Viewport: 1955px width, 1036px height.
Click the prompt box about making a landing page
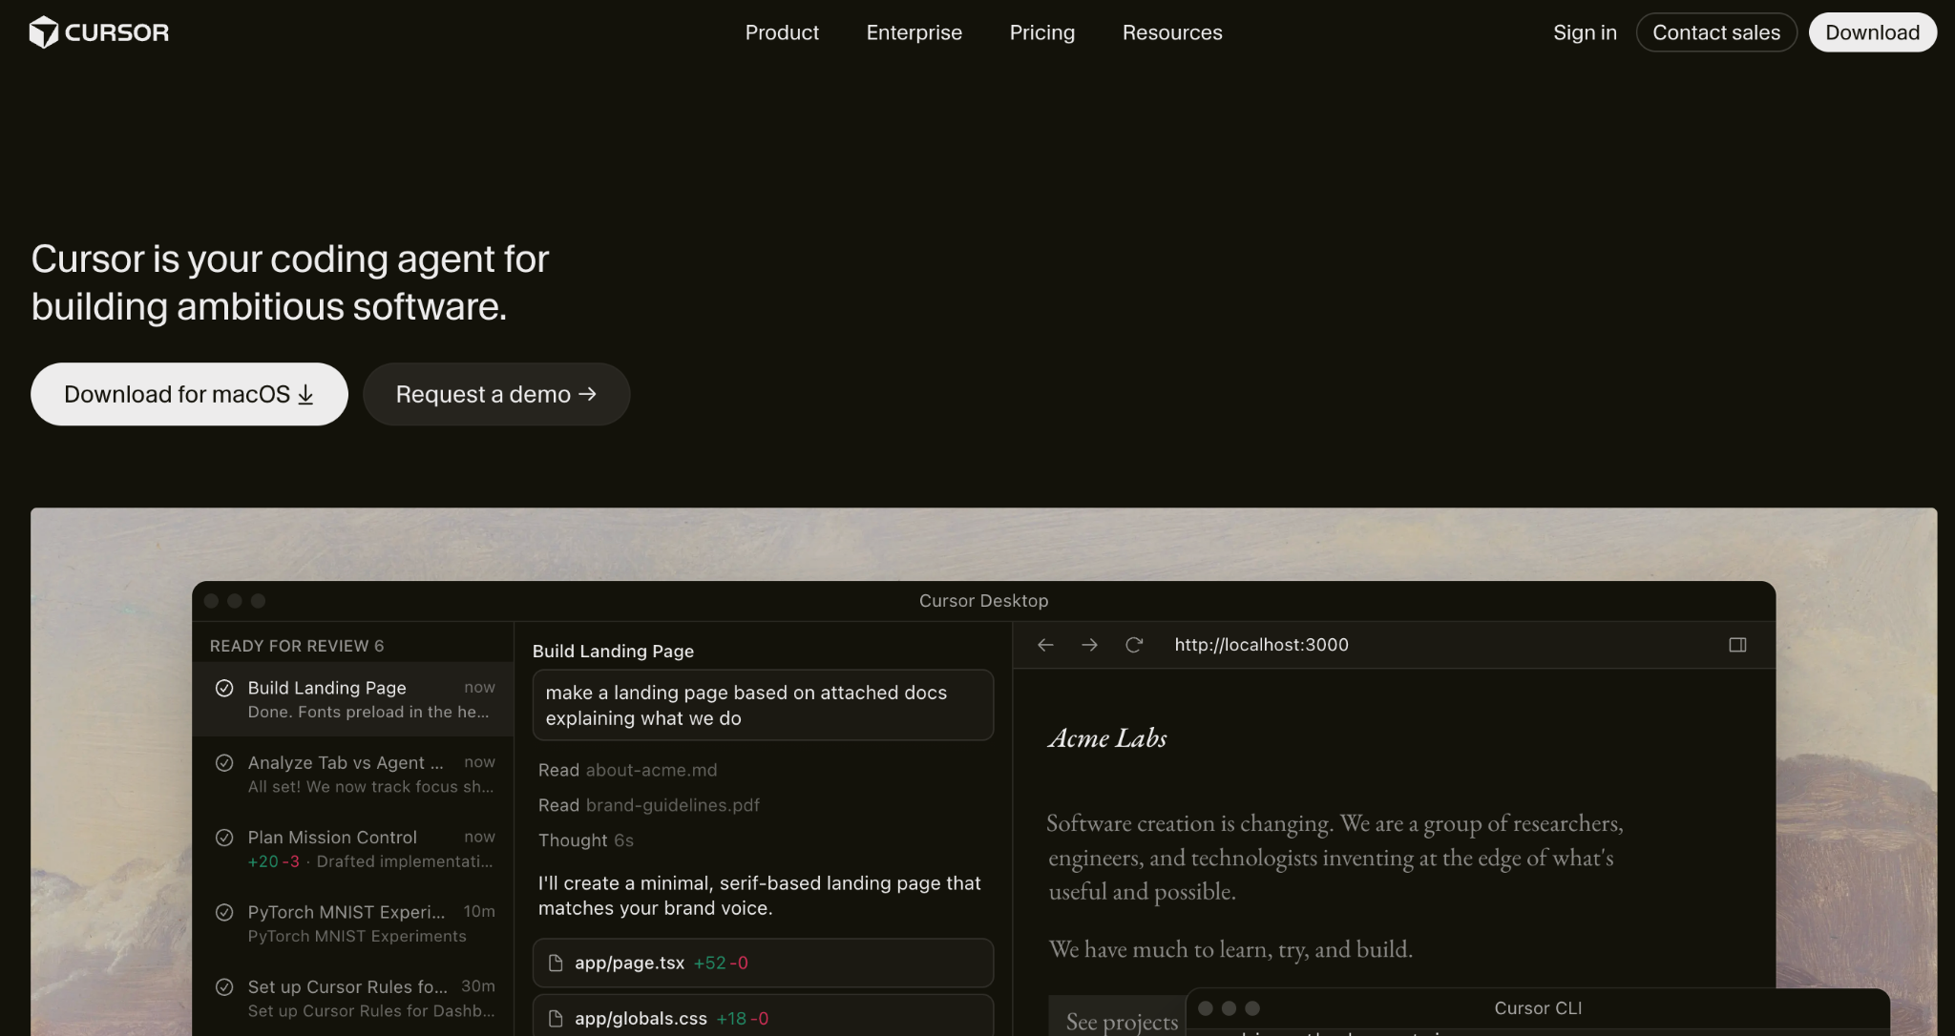(x=763, y=705)
